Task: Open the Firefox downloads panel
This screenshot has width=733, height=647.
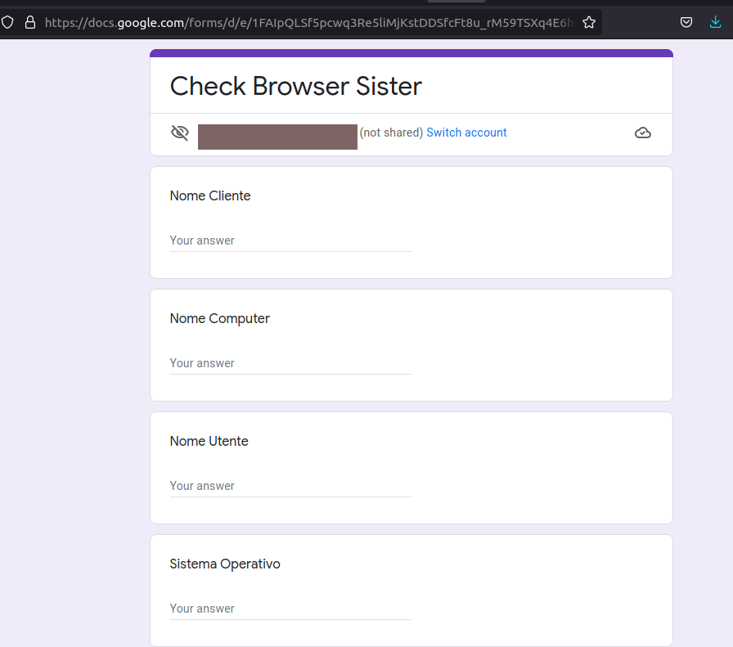Action: tap(715, 22)
